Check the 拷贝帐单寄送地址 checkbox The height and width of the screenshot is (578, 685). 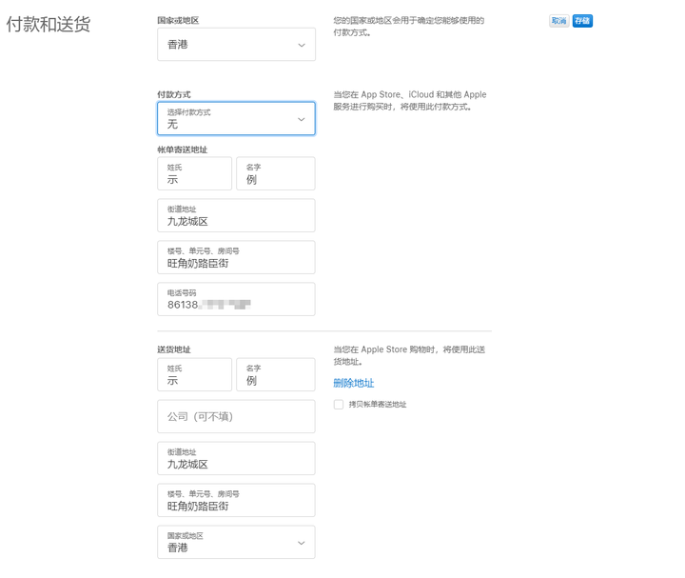pyautogui.click(x=339, y=405)
